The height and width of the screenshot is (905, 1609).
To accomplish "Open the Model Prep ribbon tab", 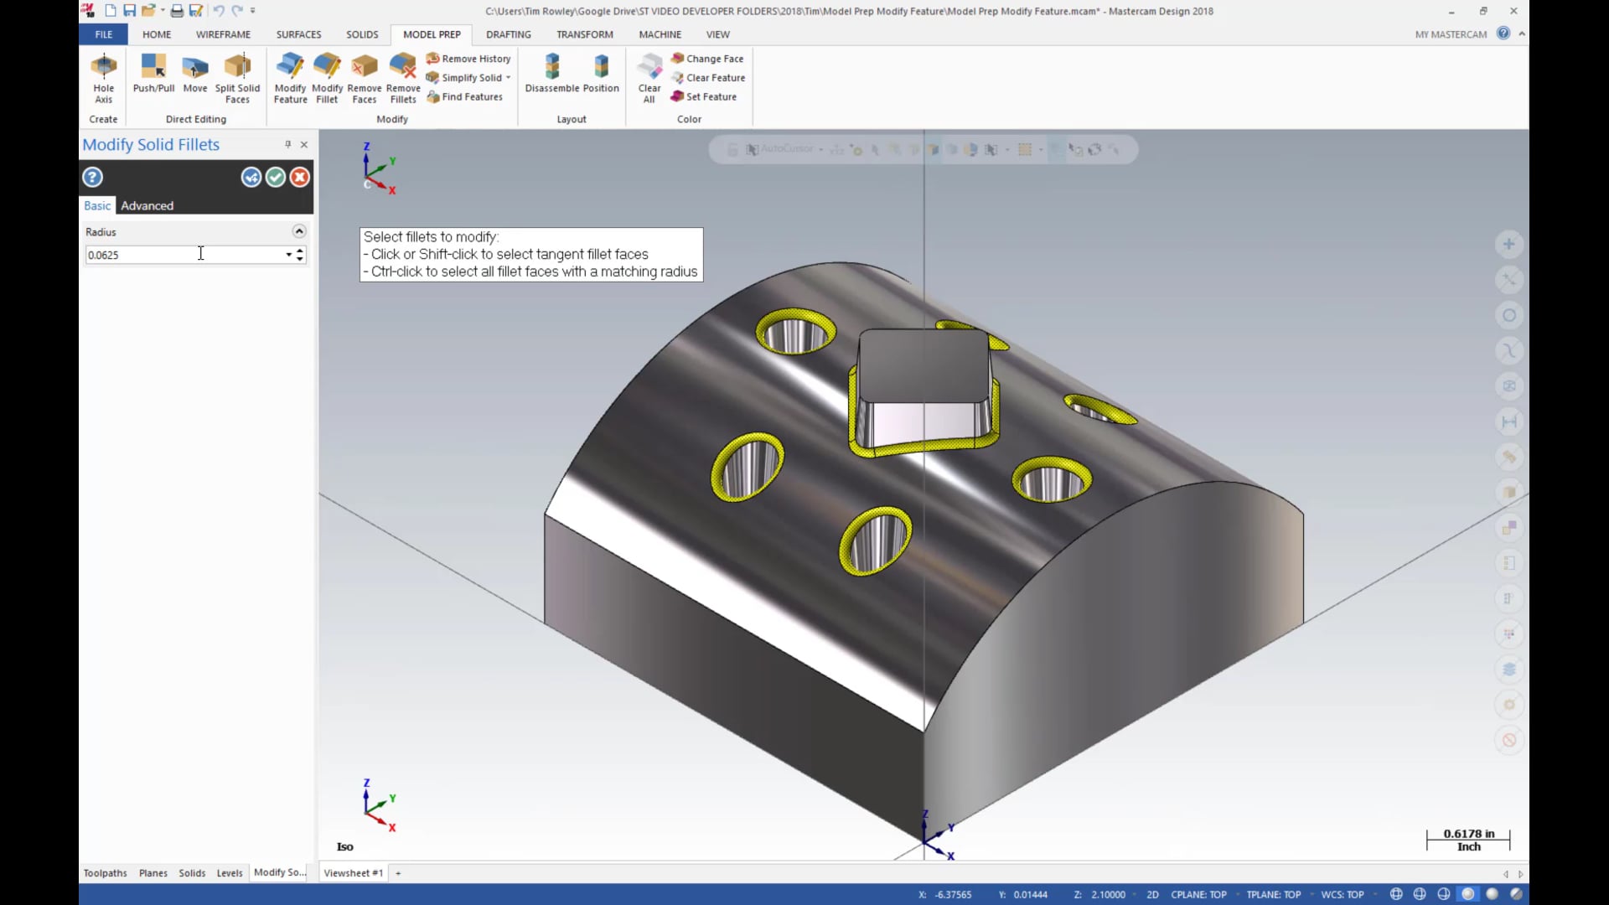I will click(431, 34).
